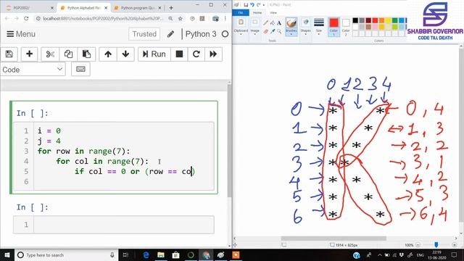Pick yellow from Paint color palette
The height and width of the screenshot is (261, 464).
tap(389, 20)
